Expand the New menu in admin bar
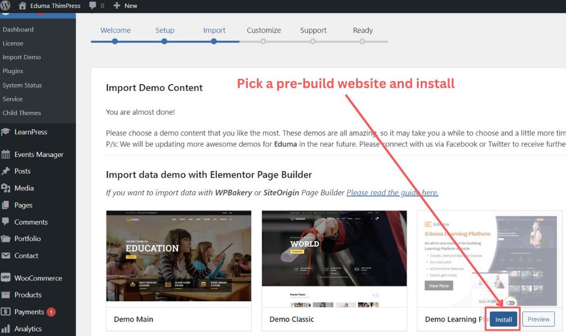The image size is (566, 336). point(125,6)
